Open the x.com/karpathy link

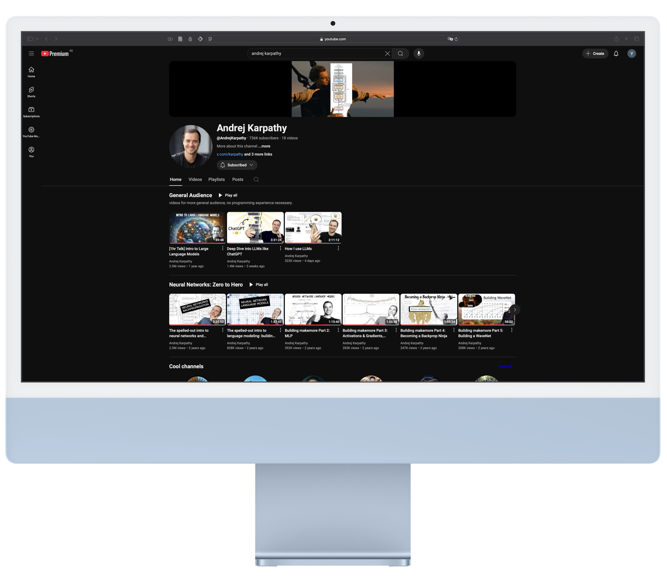tap(230, 154)
